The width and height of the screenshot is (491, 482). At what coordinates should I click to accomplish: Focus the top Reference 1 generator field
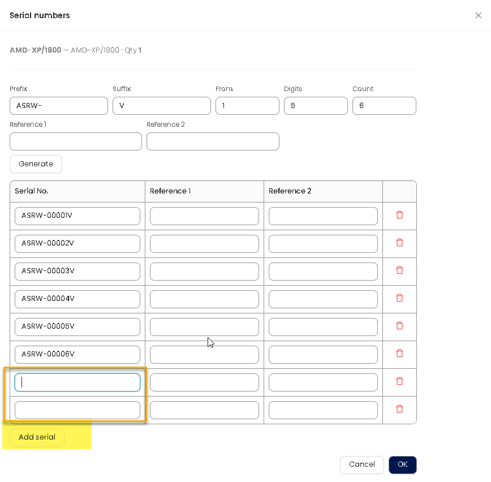76,141
